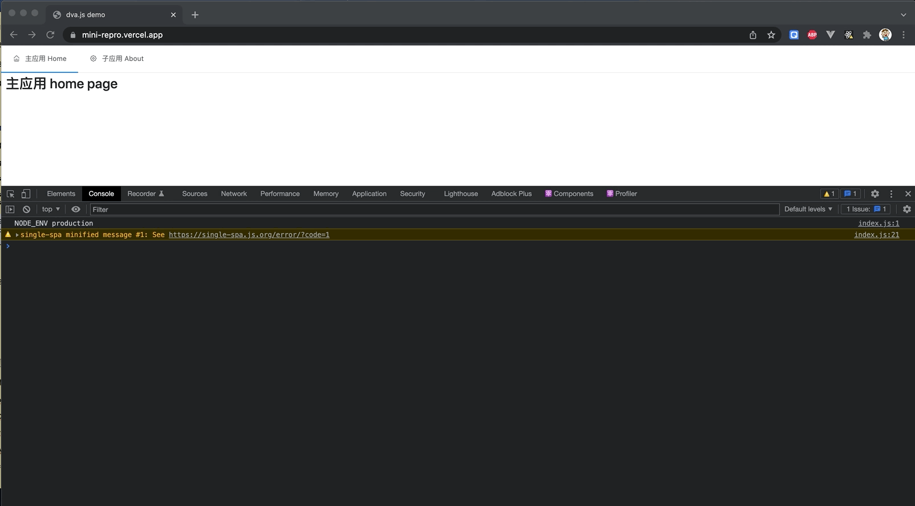Viewport: 915px width, 506px height.
Task: Open the React devtools extension icon
Action: tap(849, 35)
